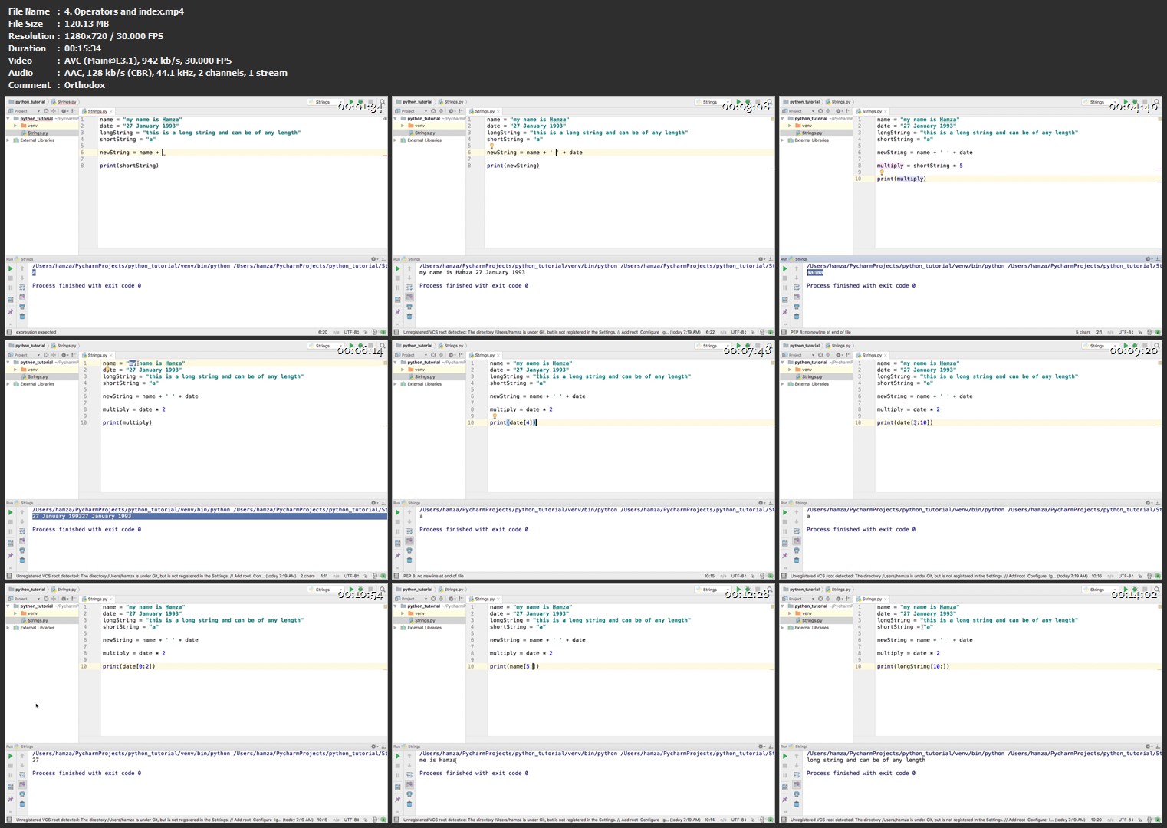This screenshot has height=828, width=1167.
Task: Expand External Libraries in 00:10:54 frame
Action: point(8,628)
